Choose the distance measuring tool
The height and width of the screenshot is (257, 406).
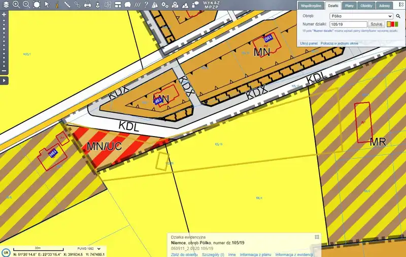[x=67, y=5]
